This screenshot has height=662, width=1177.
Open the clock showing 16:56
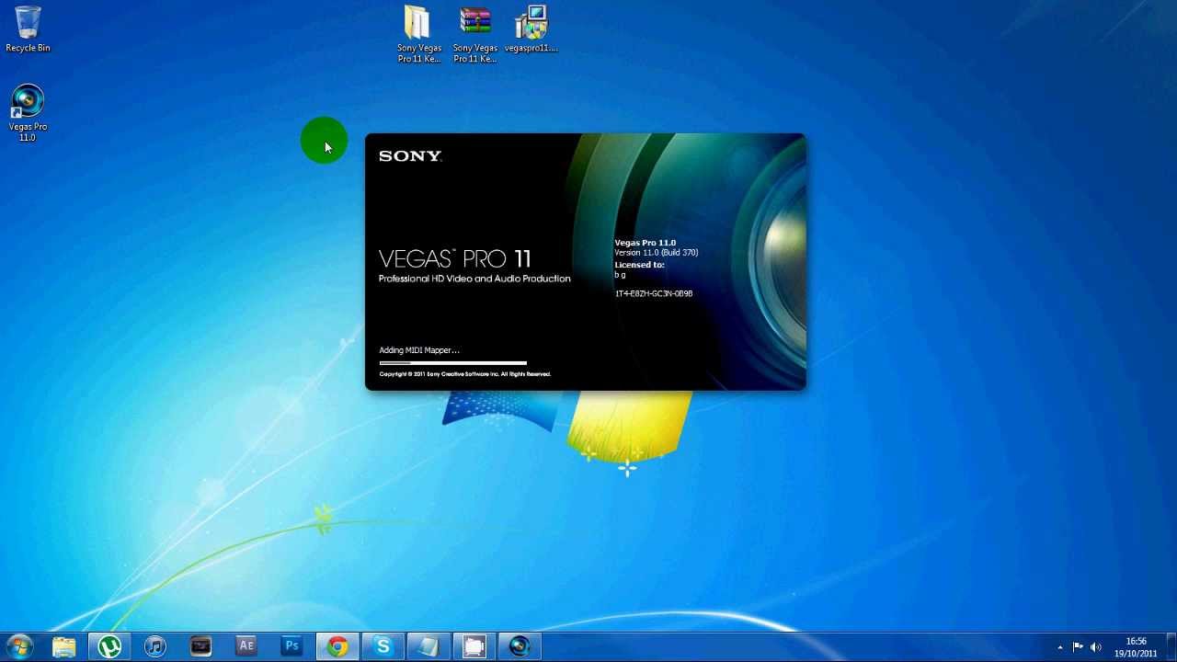click(x=1136, y=647)
